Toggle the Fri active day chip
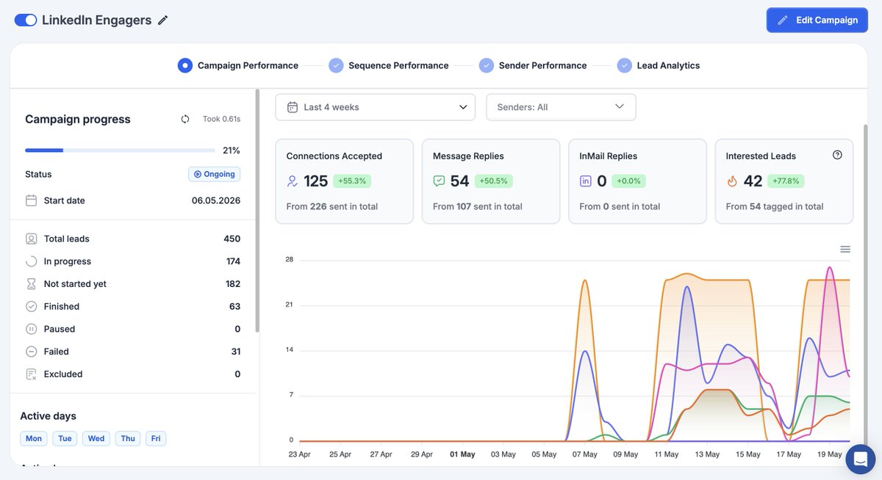 point(156,438)
